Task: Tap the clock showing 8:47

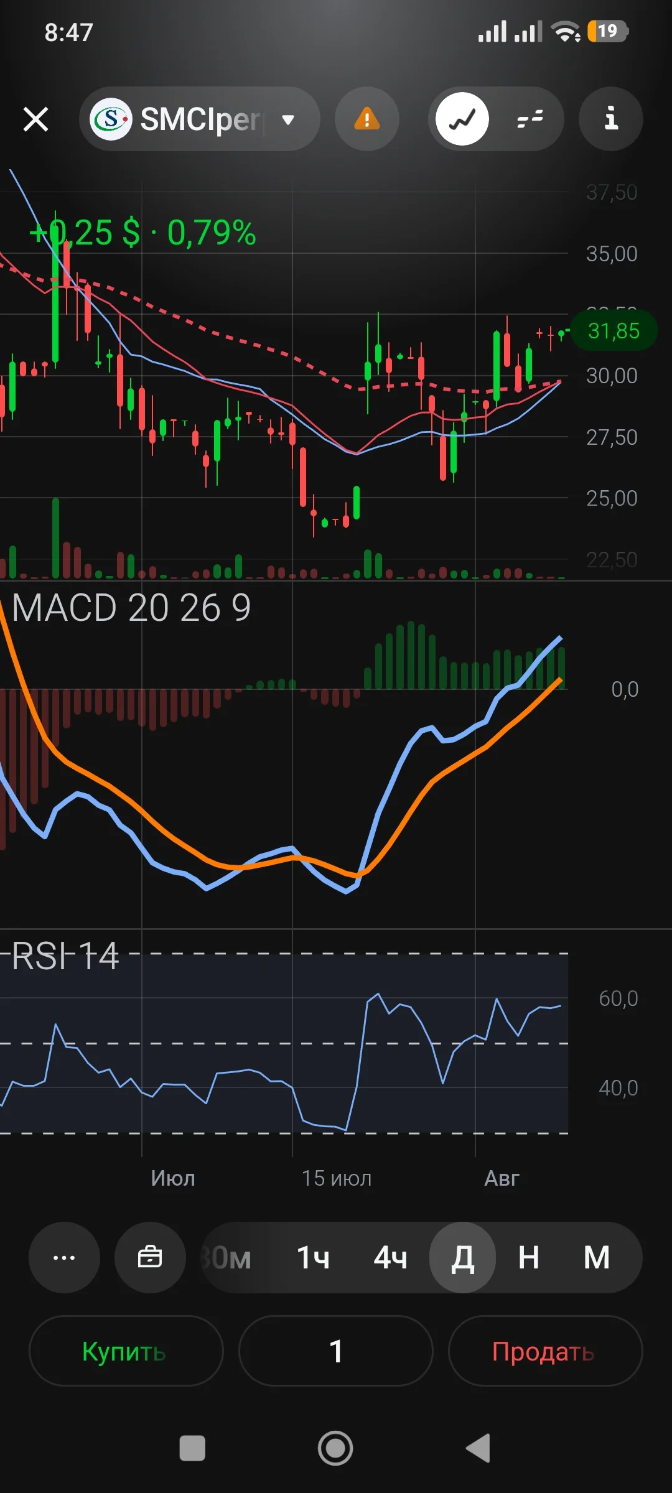Action: (69, 32)
